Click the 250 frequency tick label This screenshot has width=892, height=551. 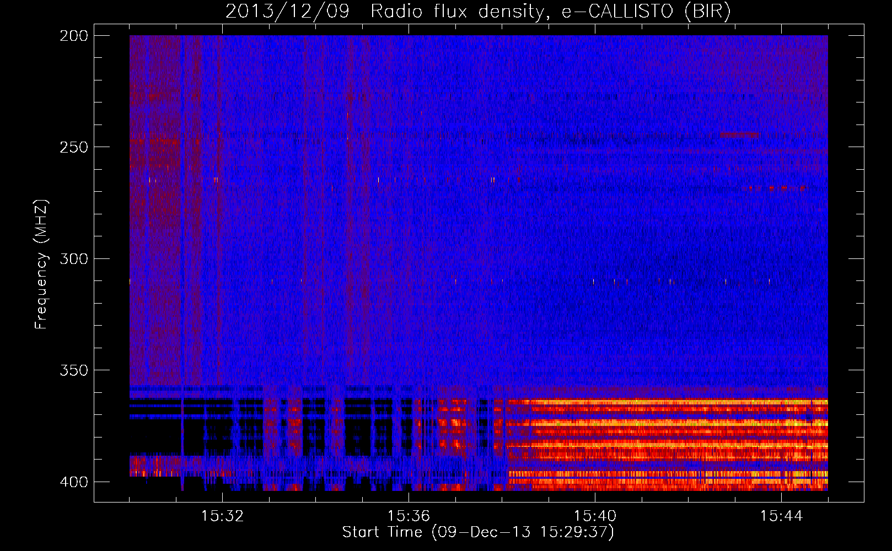click(x=73, y=147)
